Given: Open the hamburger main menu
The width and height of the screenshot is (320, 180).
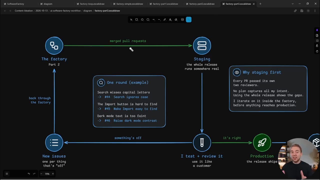Looking at the screenshot, I should click(x=7, y=174).
